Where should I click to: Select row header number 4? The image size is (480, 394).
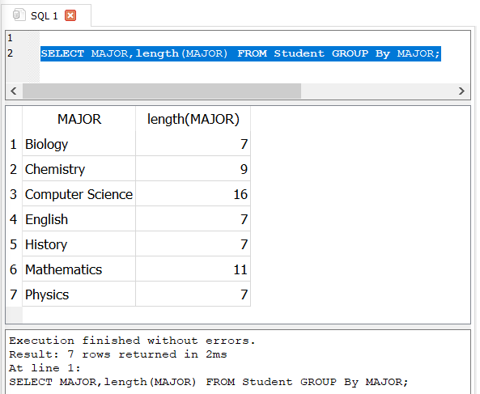point(14,219)
